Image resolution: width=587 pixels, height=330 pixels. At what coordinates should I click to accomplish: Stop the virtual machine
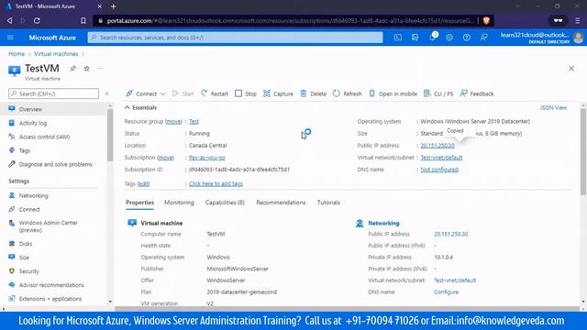pyautogui.click(x=246, y=93)
